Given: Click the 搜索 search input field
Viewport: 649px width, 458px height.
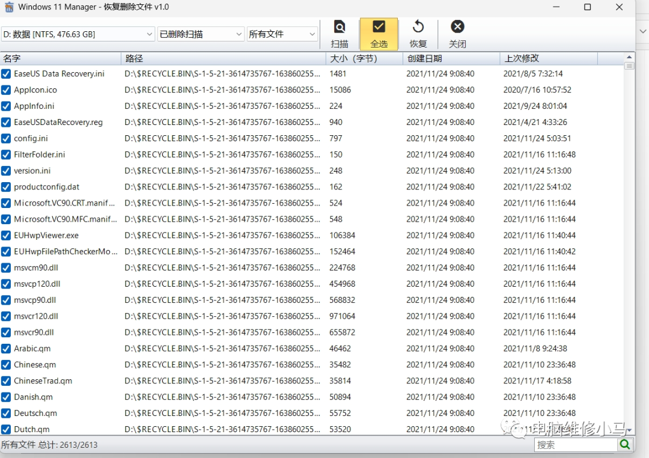Looking at the screenshot, I should click(x=576, y=445).
